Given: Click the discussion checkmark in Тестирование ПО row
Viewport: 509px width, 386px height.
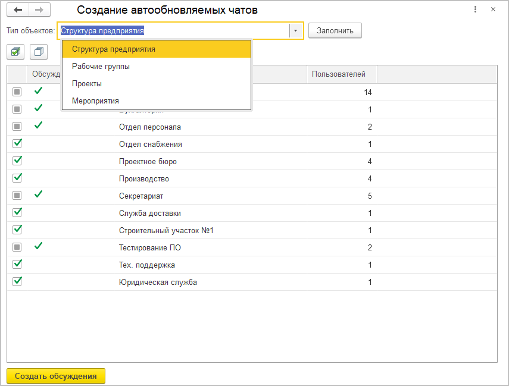Looking at the screenshot, I should 38,246.
